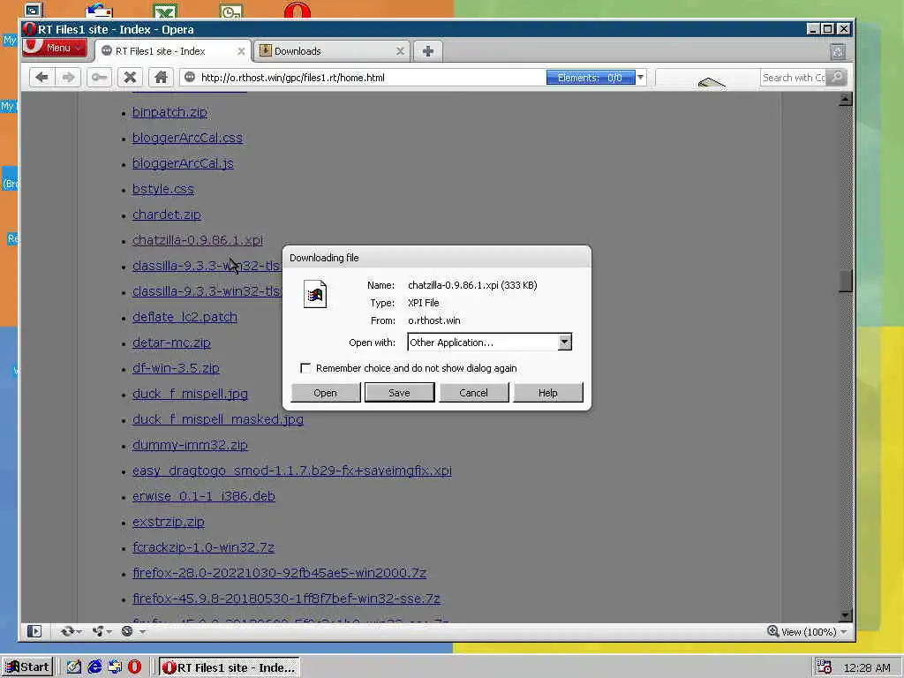Click the zoom magnifier icon beside View
The height and width of the screenshot is (678, 904).
[772, 631]
